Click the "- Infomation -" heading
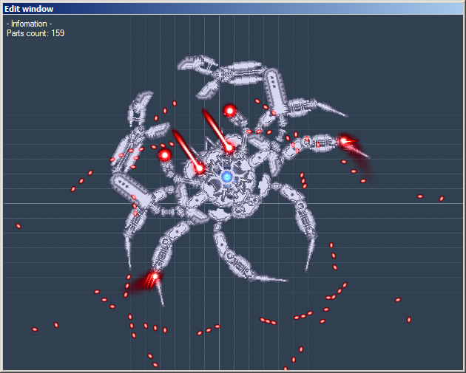This screenshot has width=466, height=373. 29,24
